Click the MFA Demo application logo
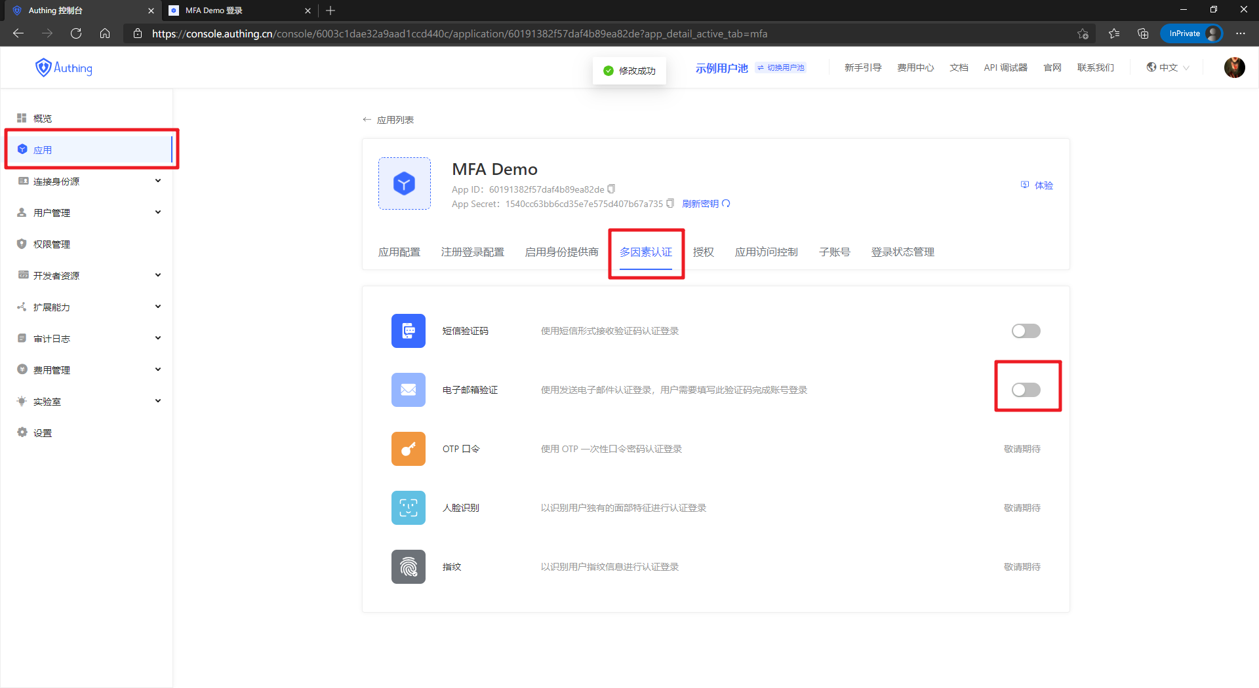1259x688 pixels. 405,183
